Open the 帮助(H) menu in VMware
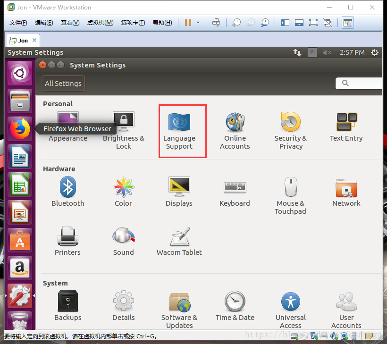387x344 pixels. pyautogui.click(x=162, y=23)
